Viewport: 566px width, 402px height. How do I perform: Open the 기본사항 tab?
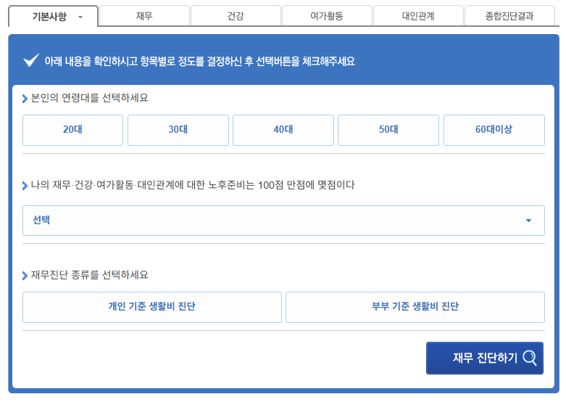coord(53,16)
